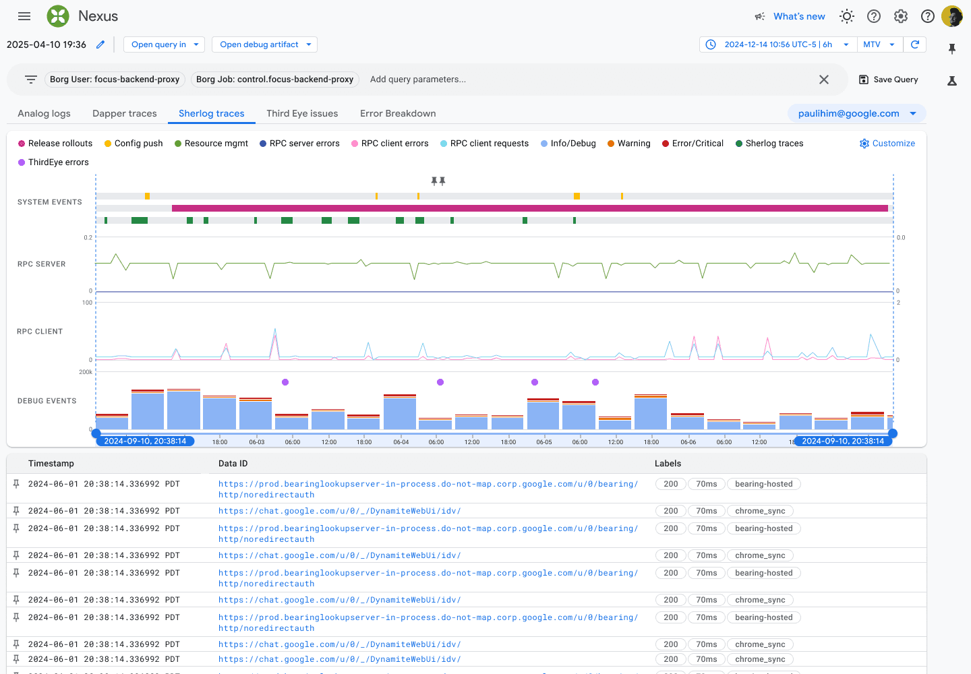Switch to the Error Breakdown tab

[x=398, y=113]
